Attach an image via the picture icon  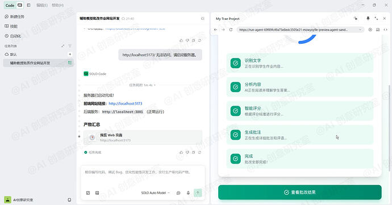pos(97,193)
